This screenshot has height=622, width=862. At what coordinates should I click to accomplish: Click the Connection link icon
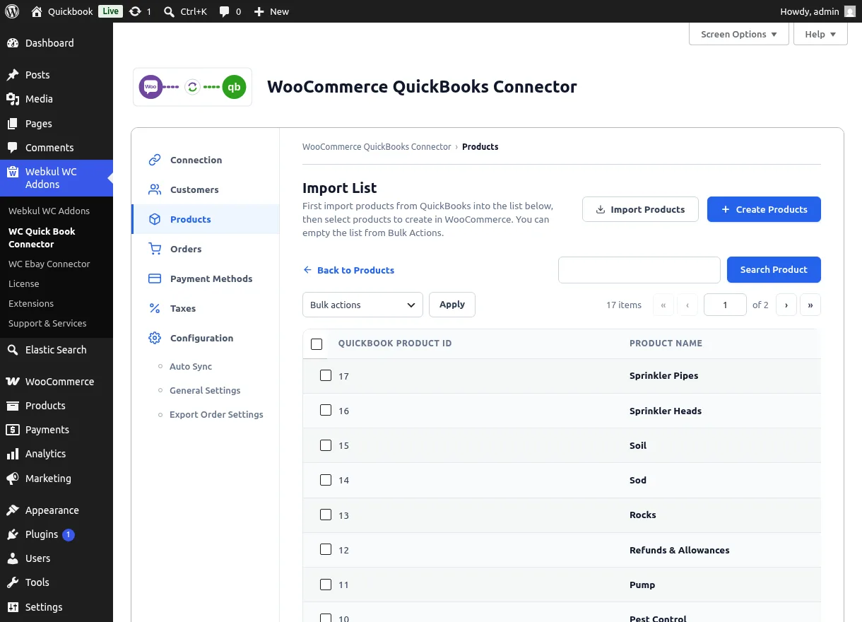[x=155, y=160]
